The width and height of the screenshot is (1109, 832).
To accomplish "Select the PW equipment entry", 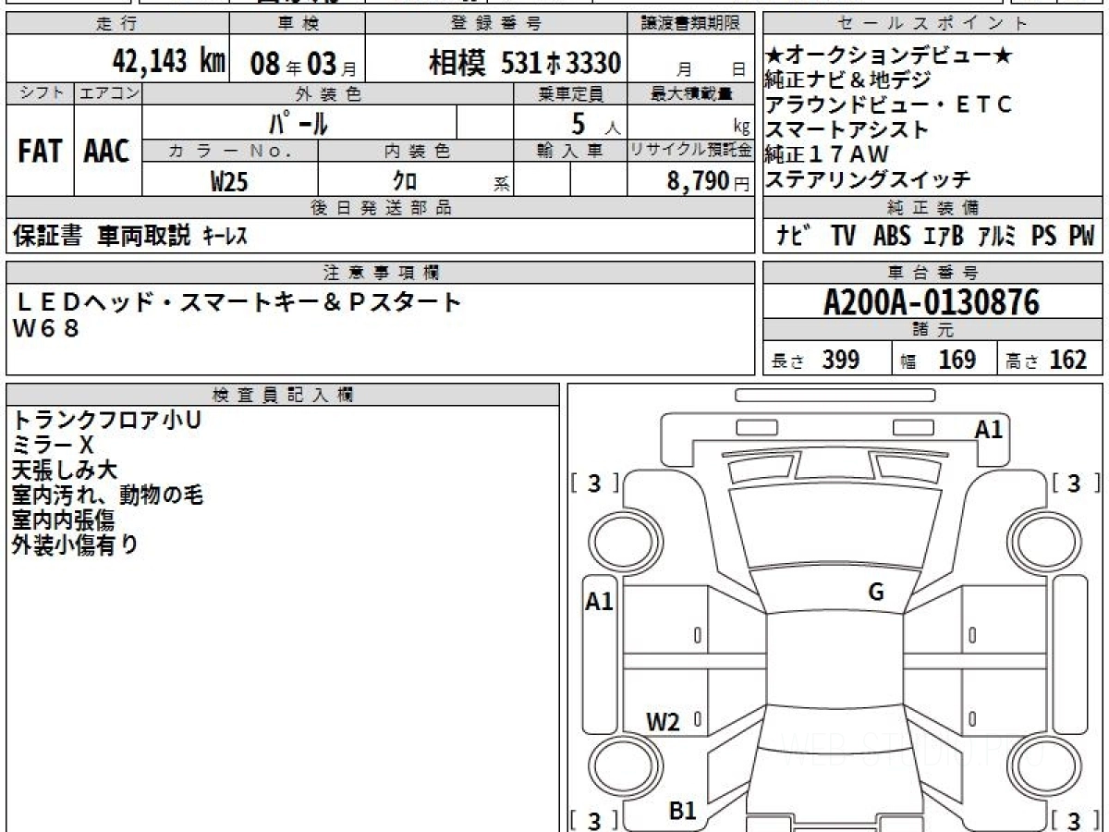I will [1081, 237].
